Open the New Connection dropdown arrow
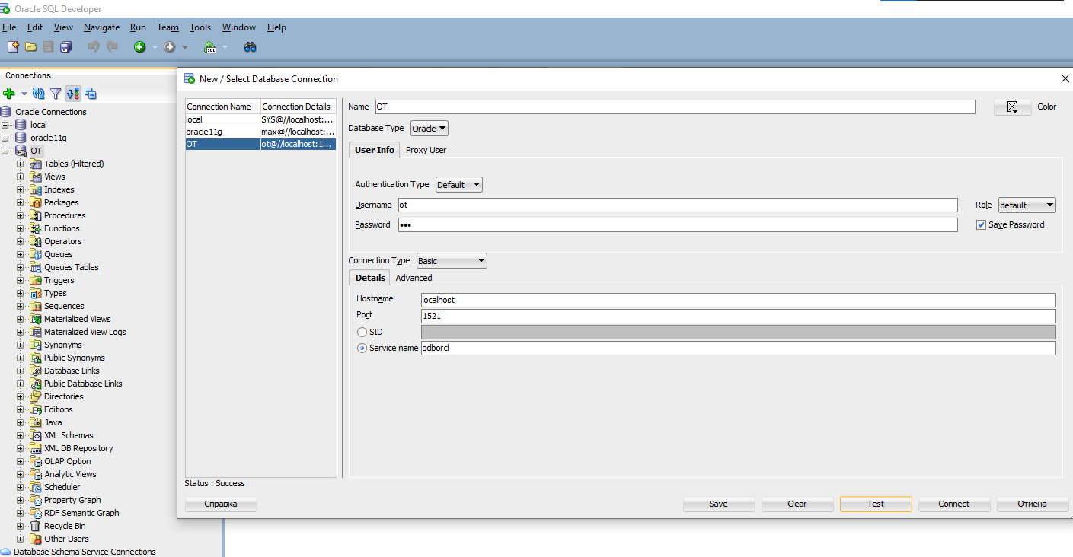The height and width of the screenshot is (557, 1073). pyautogui.click(x=24, y=94)
